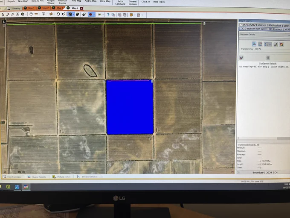
Task: Click the New Map button
Action: (76, 1)
